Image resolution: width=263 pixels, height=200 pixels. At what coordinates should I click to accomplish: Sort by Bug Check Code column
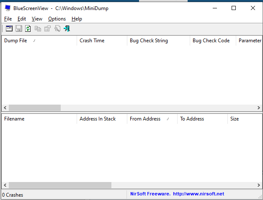[213, 41]
